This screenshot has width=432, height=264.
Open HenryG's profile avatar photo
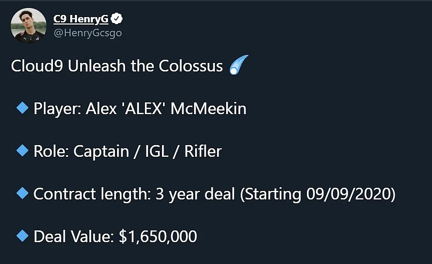tap(29, 26)
